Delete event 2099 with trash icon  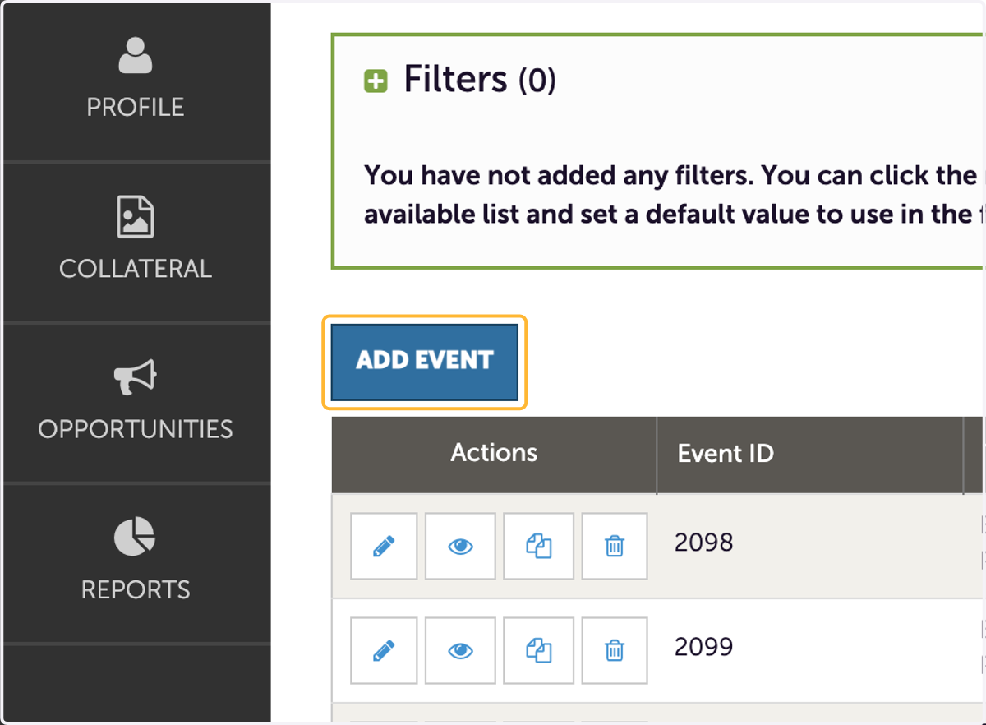pos(615,651)
